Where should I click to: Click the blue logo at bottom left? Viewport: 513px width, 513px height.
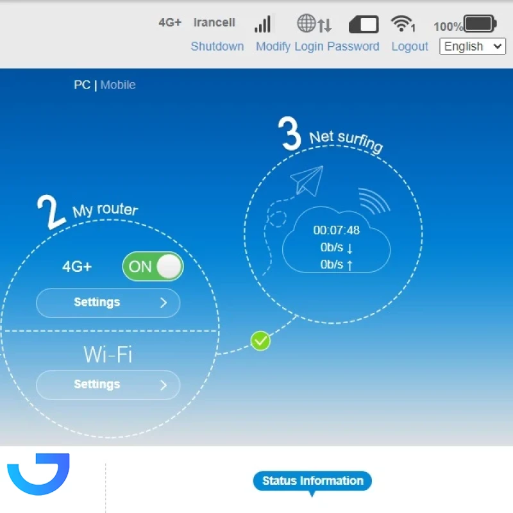(38, 475)
